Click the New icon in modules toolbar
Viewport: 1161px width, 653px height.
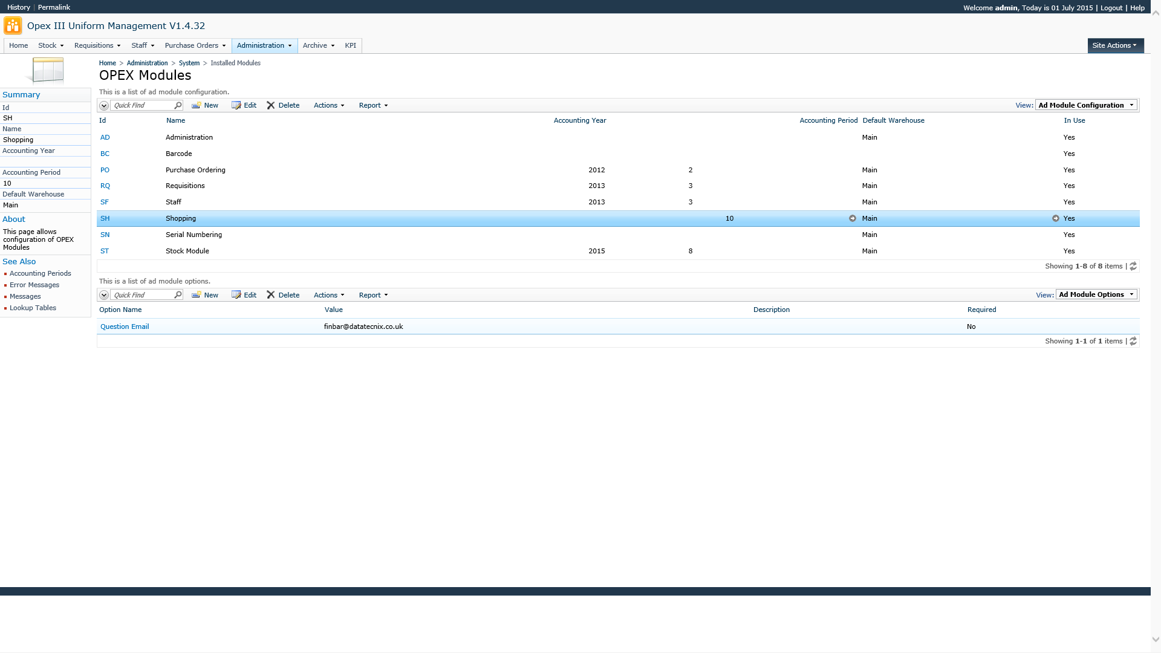[x=197, y=105]
